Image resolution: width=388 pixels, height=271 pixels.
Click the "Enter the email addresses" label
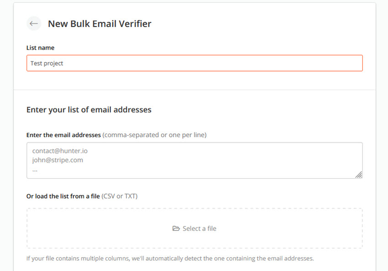tap(63, 135)
